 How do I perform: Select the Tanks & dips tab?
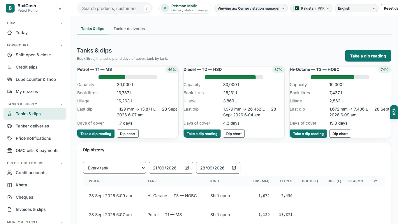93,29
